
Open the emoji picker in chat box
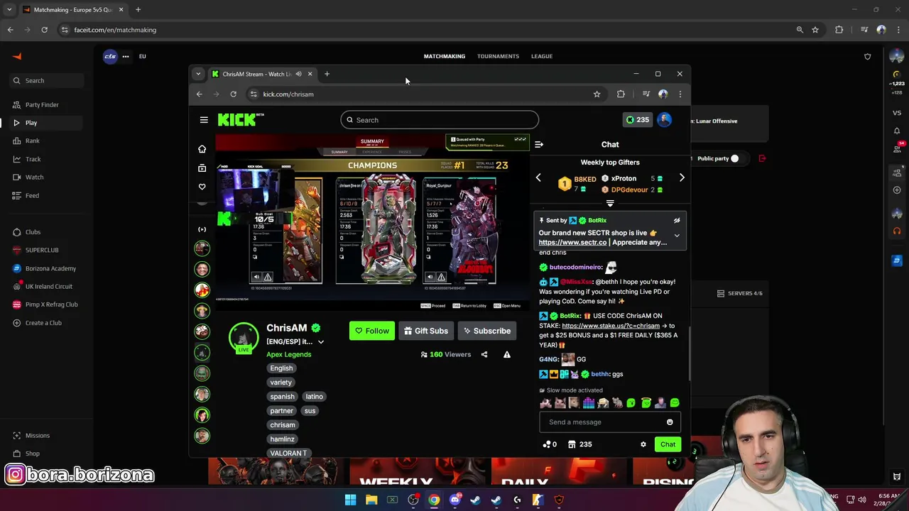[670, 422]
